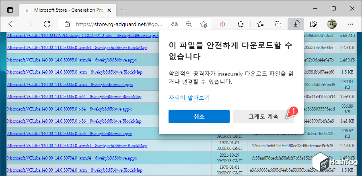Screen dimensions: 362x176
Task: Select the 706.52 KB size cell
Action: pyautogui.click(x=347, y=133)
